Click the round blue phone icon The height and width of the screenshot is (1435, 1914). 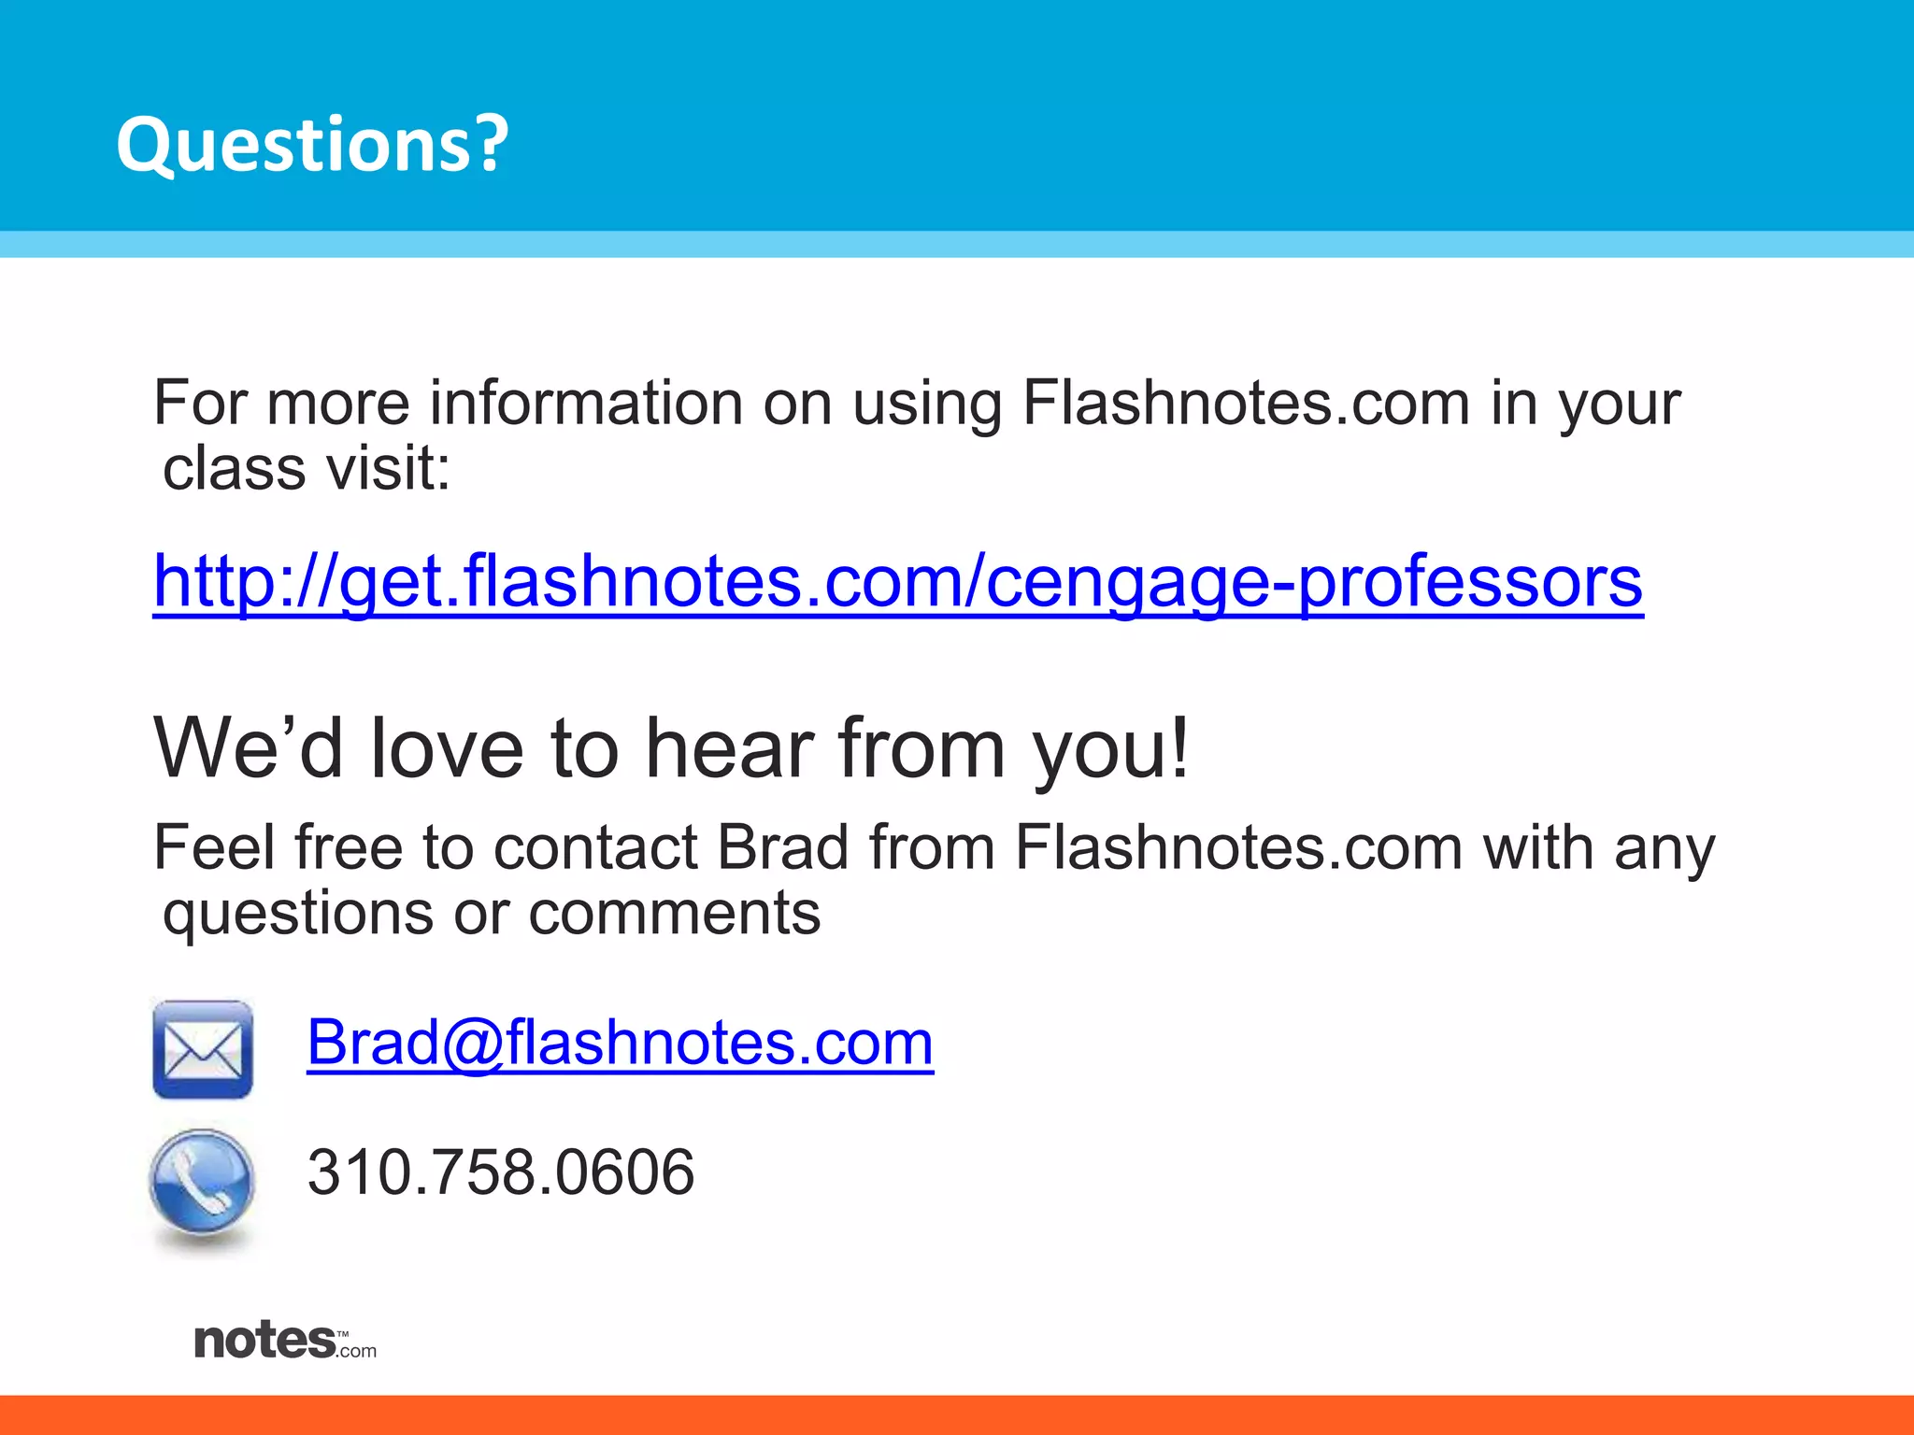202,1182
